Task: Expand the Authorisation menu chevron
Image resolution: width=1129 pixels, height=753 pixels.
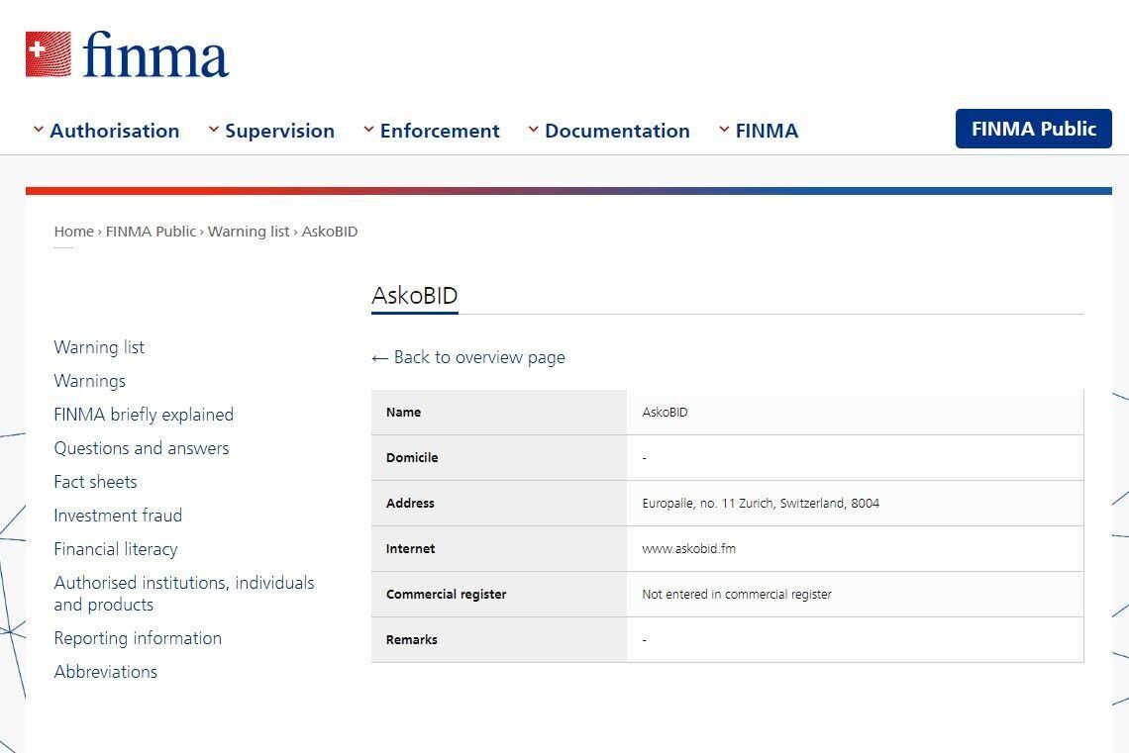Action: click(39, 130)
